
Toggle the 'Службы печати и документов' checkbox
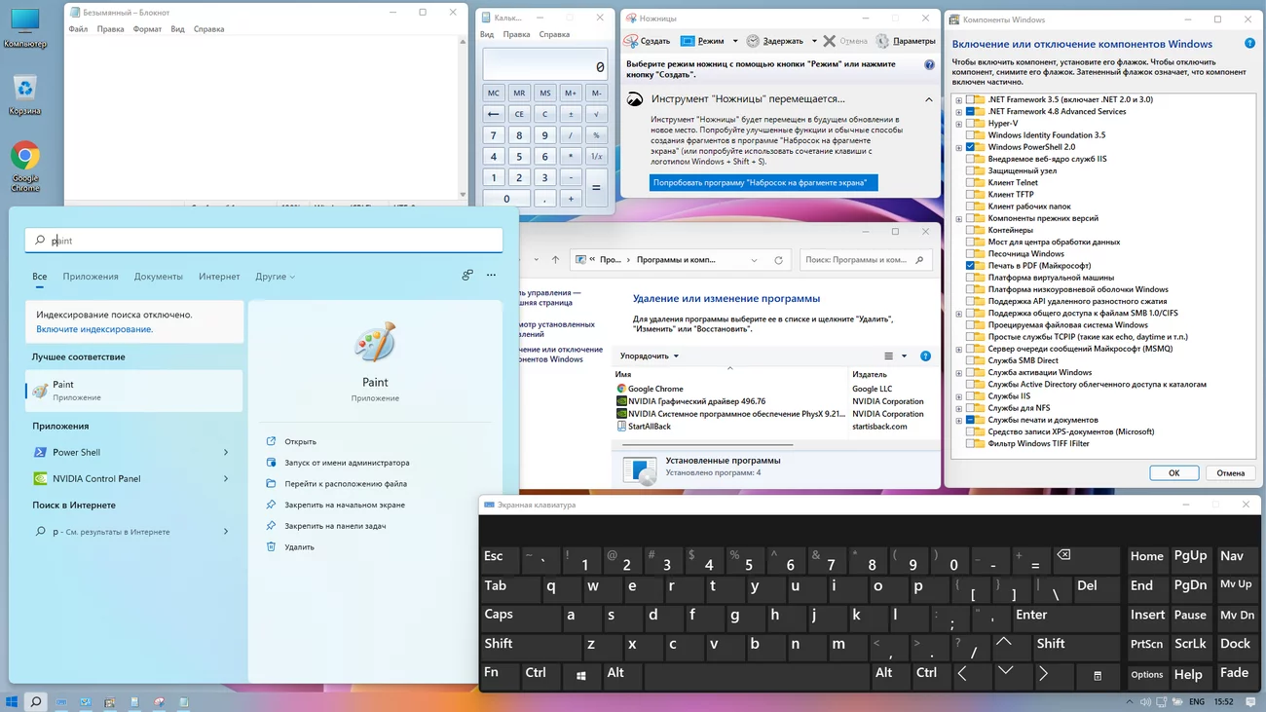[971, 420]
